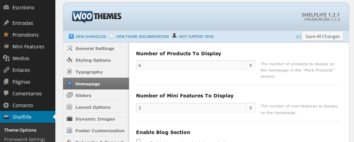This screenshot has width=354, height=142.
Task: Click the Contacto gear icon
Action: (6, 105)
